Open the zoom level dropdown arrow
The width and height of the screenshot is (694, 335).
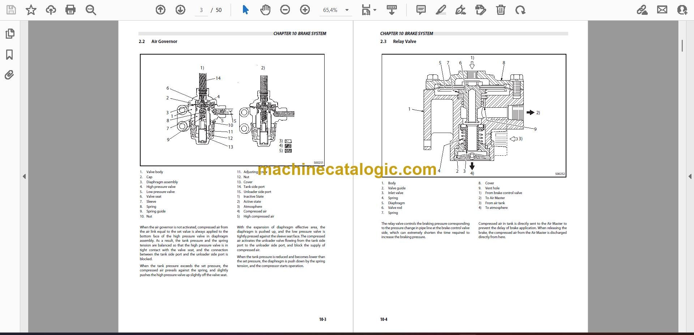[x=347, y=10]
